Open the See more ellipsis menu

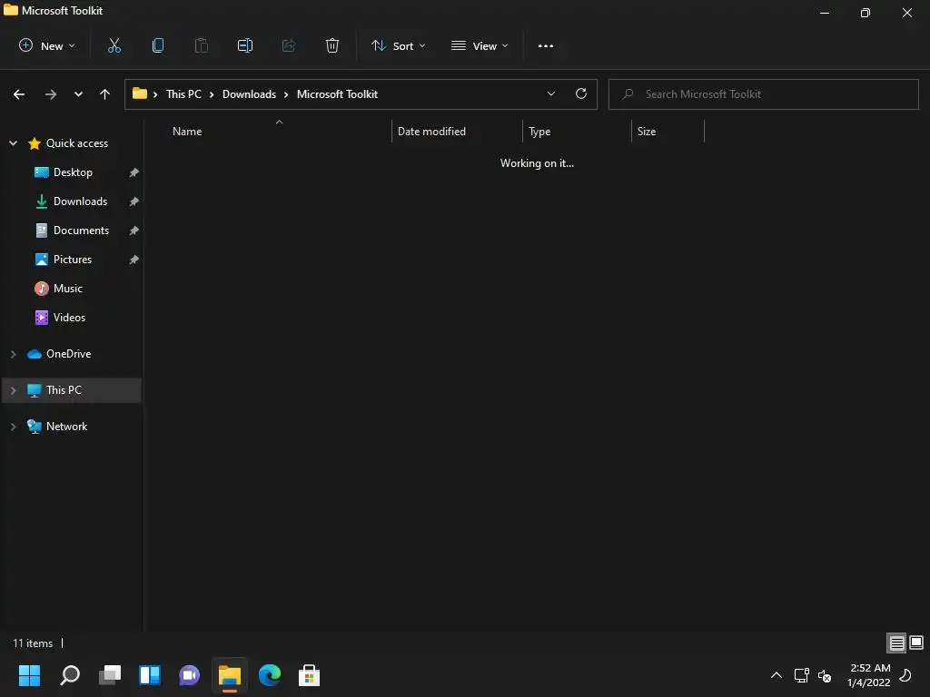[x=546, y=45]
